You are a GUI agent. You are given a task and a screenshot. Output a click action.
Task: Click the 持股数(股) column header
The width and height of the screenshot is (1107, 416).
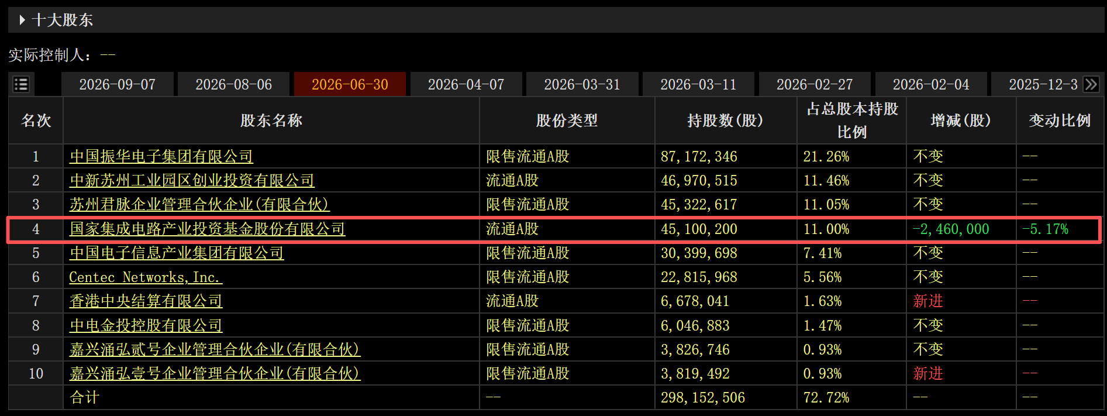[x=725, y=121]
